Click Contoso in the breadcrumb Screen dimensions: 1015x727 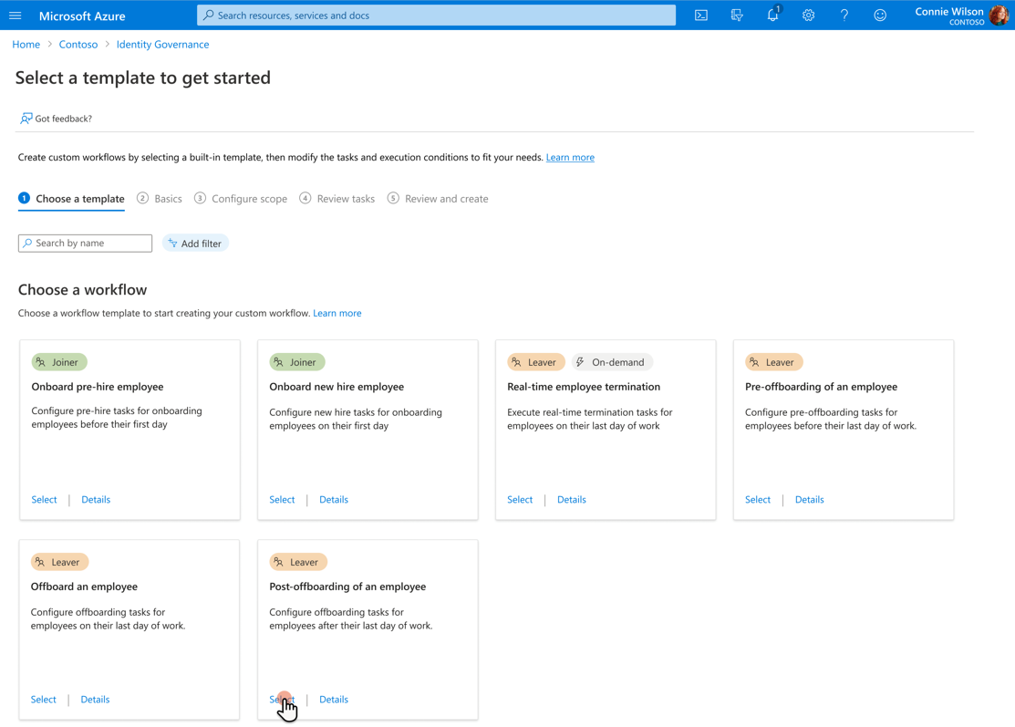[78, 45]
